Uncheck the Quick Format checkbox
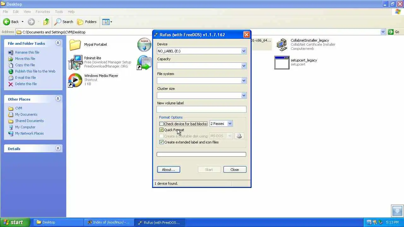The height and width of the screenshot is (227, 404). [161, 130]
